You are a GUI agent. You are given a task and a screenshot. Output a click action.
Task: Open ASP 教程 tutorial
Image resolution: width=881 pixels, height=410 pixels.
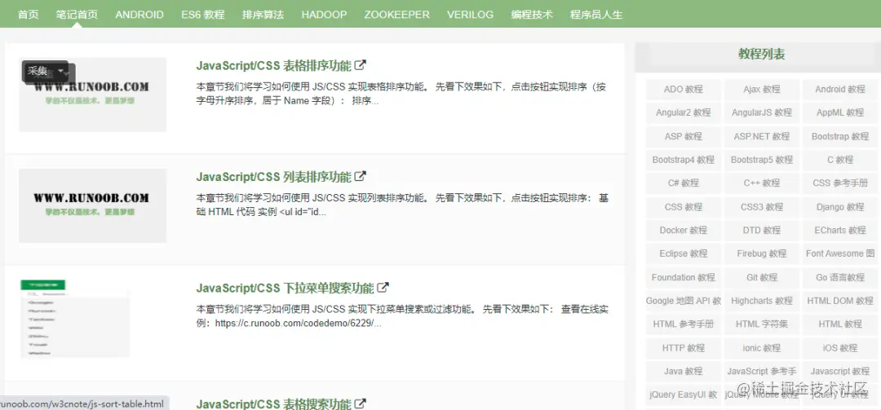tap(684, 136)
